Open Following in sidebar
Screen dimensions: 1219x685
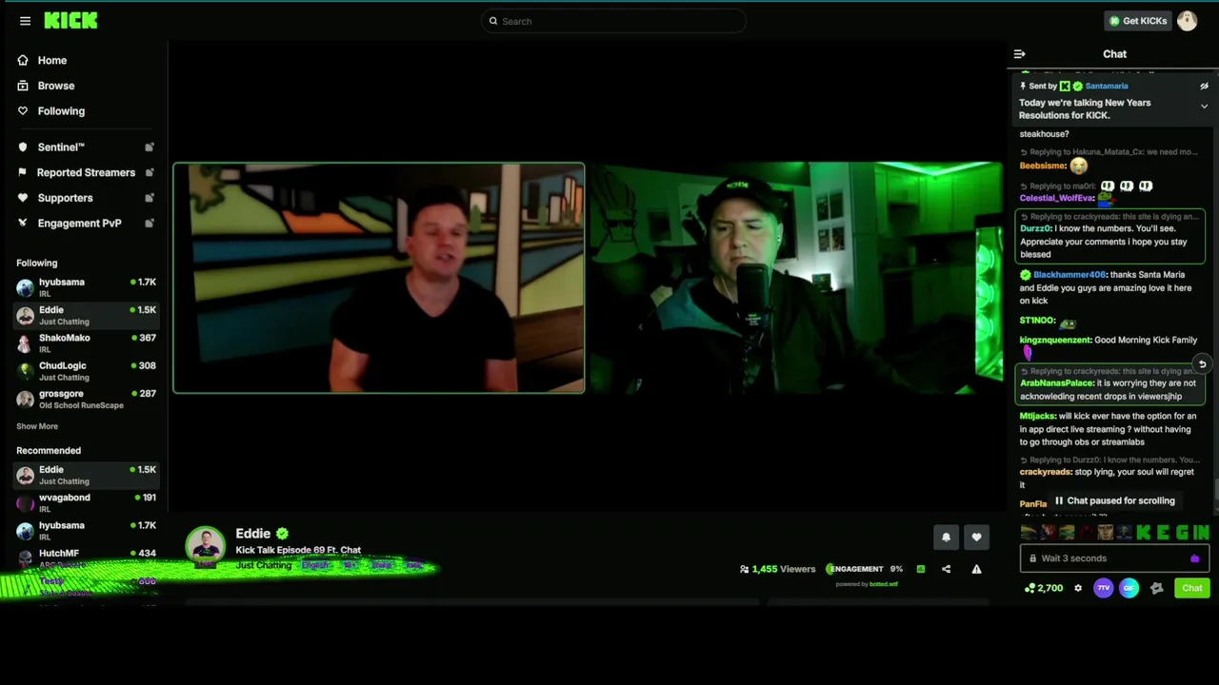tap(61, 111)
